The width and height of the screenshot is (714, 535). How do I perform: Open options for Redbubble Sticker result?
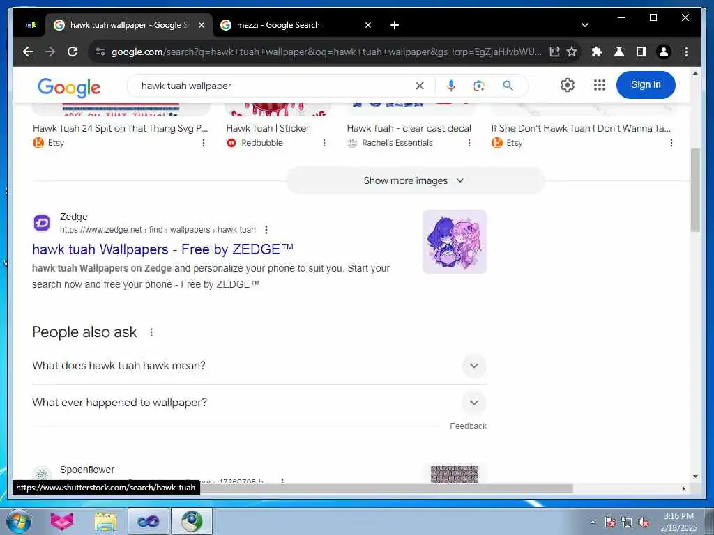tap(324, 143)
